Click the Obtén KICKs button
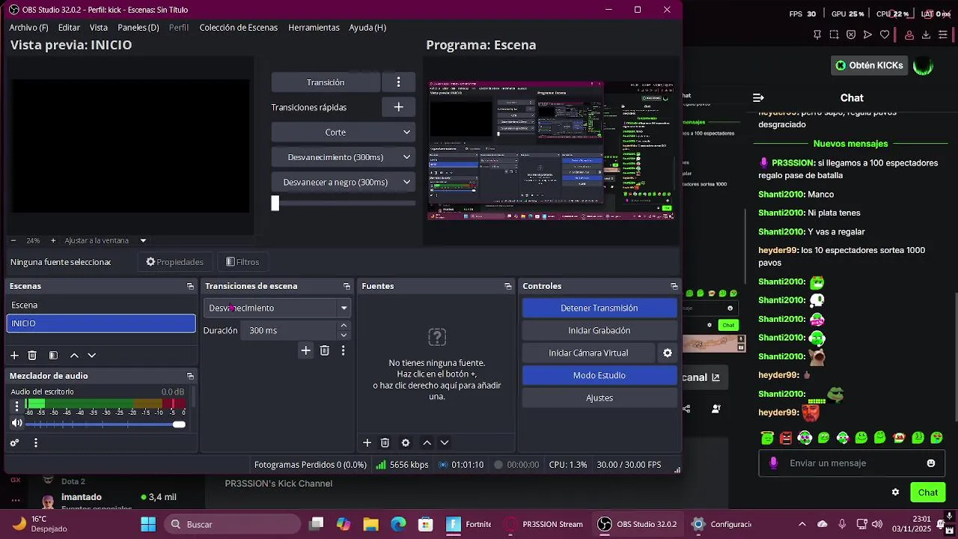Viewport: 958px width, 539px height. click(x=869, y=66)
